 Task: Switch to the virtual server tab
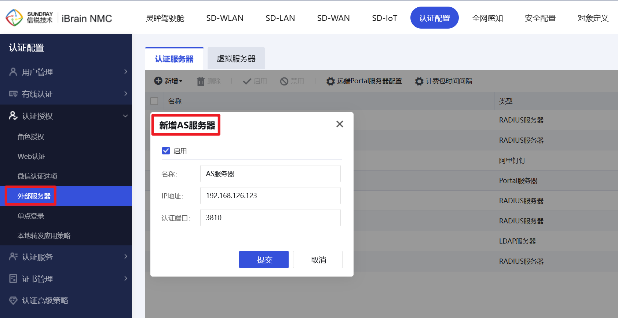click(236, 58)
